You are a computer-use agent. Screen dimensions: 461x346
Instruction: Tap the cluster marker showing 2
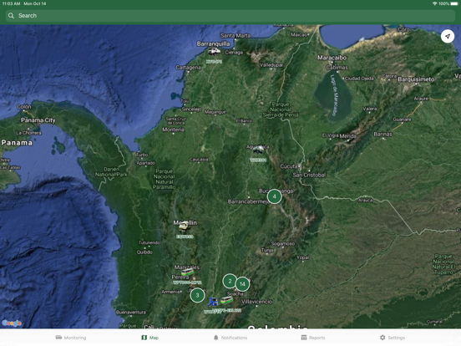230,281
